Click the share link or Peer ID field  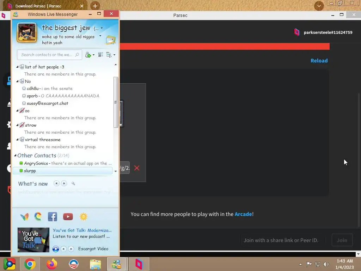[282, 240]
